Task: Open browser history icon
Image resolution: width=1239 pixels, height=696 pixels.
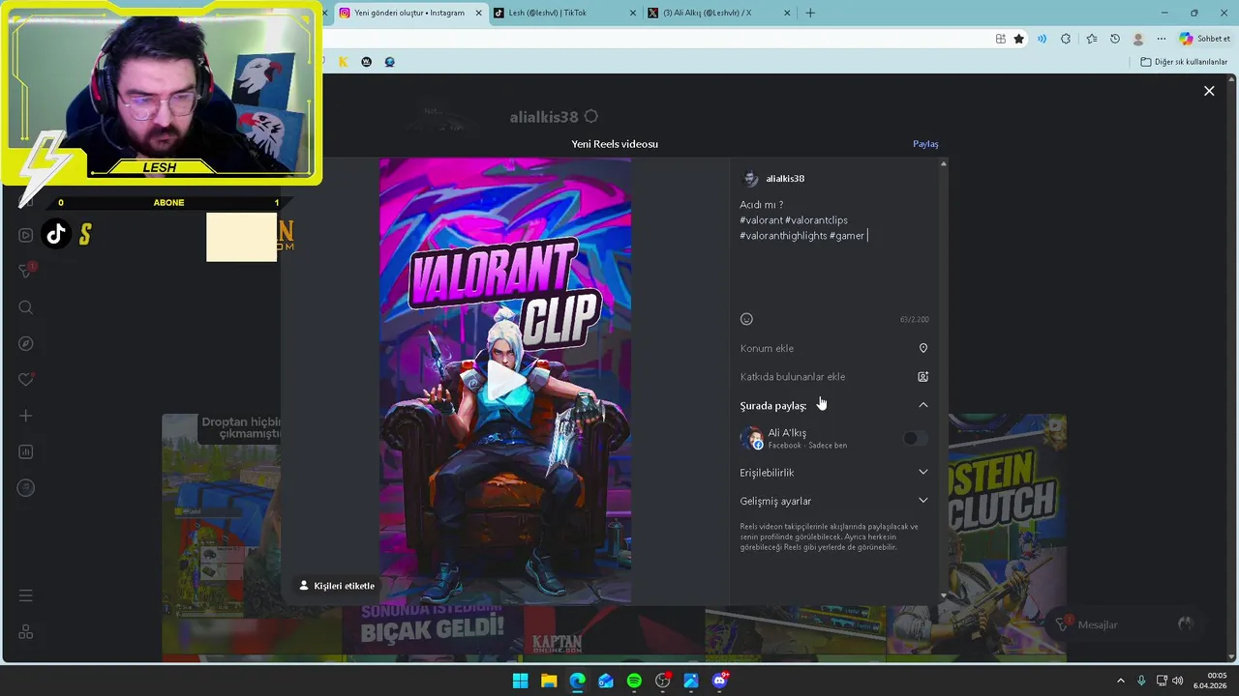Action: [1115, 39]
